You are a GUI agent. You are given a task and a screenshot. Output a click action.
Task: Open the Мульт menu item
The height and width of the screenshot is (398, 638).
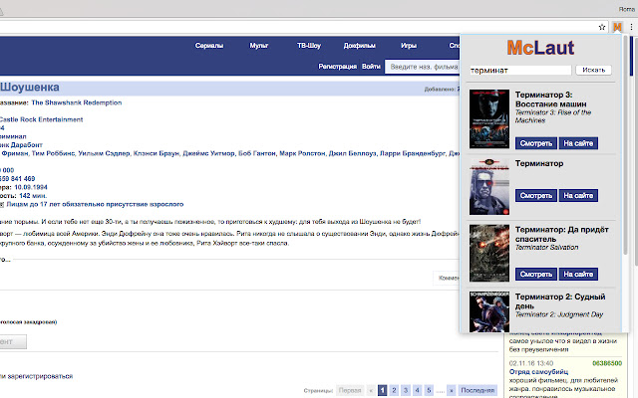(258, 46)
